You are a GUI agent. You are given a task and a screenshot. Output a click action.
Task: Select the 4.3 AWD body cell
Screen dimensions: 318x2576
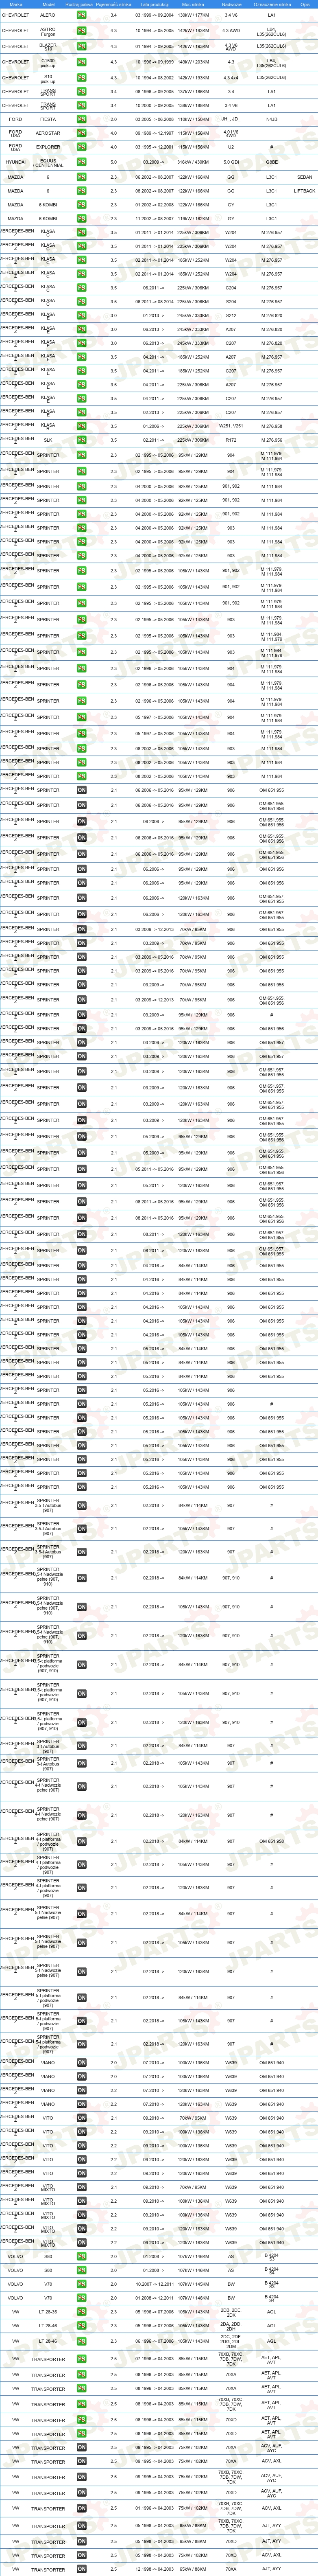coord(231,31)
